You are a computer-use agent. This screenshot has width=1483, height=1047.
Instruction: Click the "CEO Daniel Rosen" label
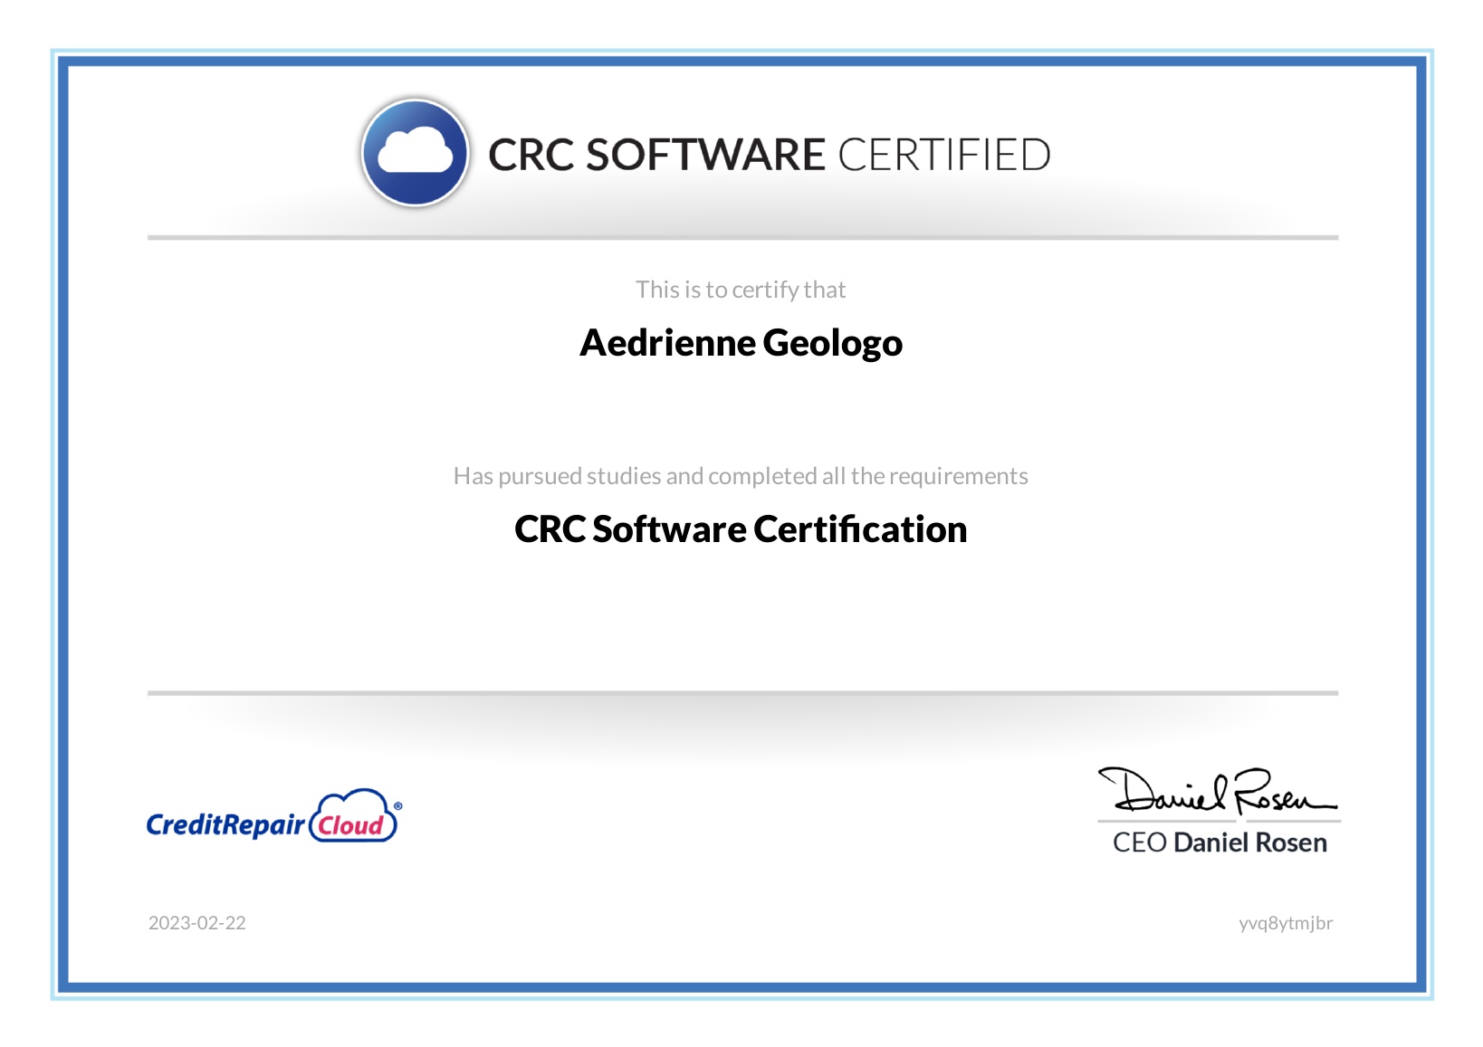click(1220, 842)
